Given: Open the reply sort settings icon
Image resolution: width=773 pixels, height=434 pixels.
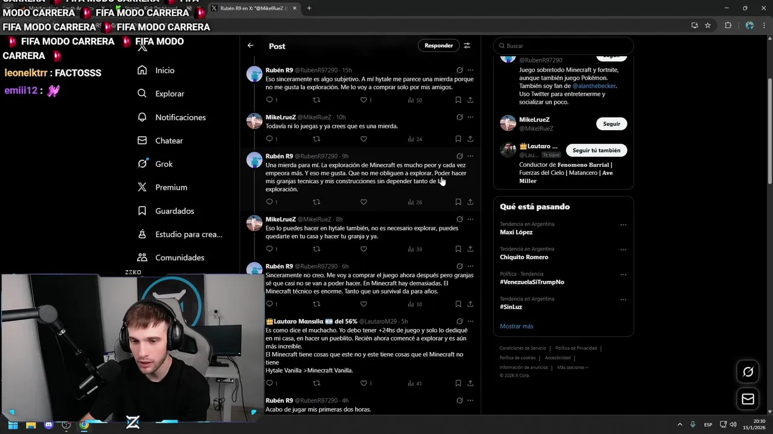Looking at the screenshot, I should coord(467,46).
